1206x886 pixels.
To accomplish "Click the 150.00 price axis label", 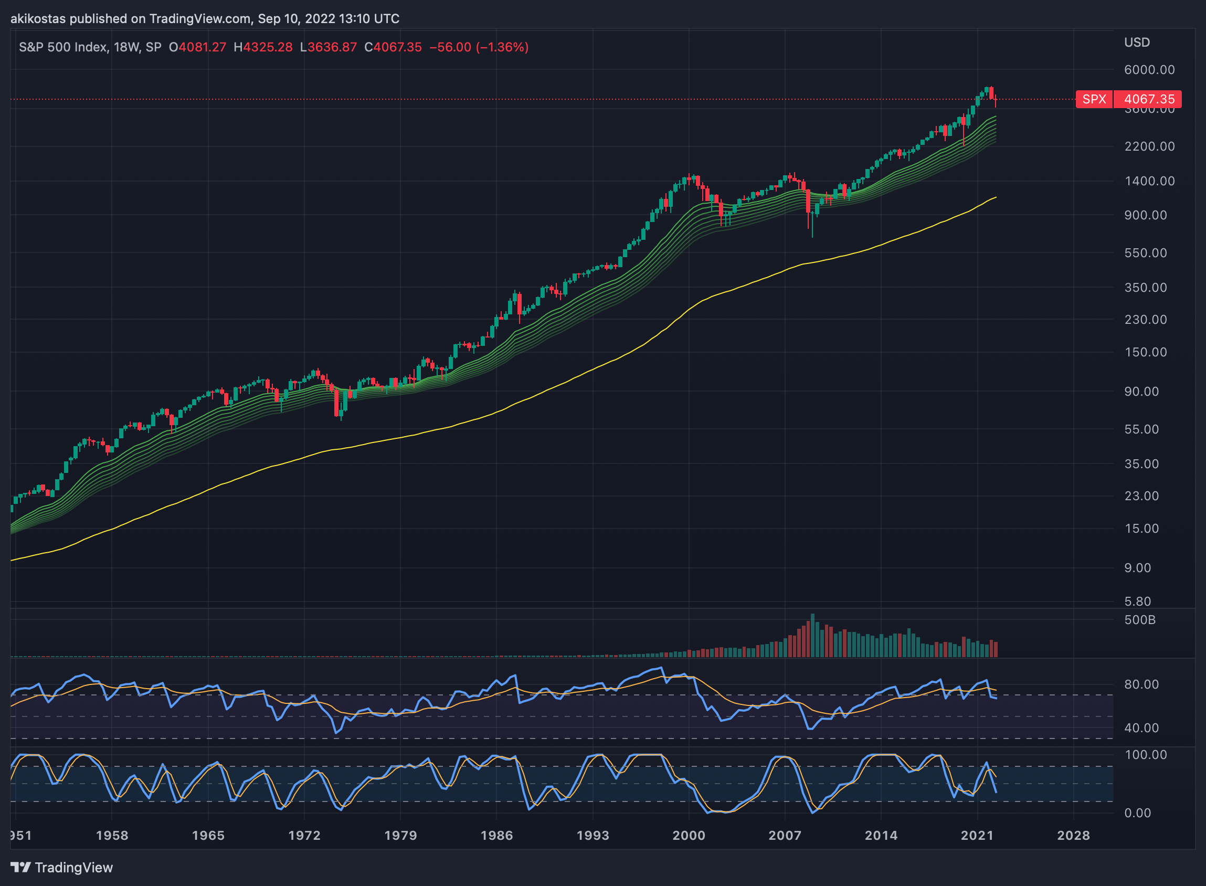I will tap(1146, 352).
